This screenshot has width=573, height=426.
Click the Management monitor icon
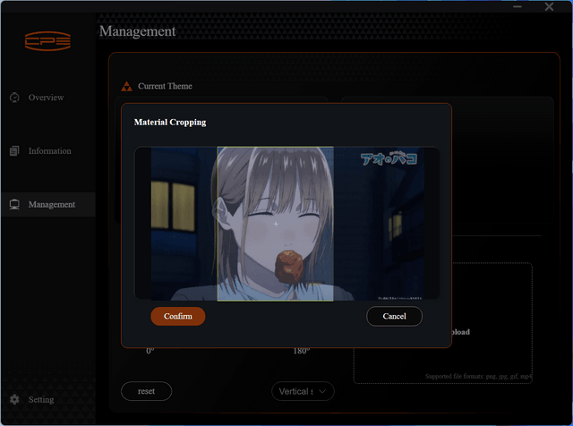pos(14,205)
